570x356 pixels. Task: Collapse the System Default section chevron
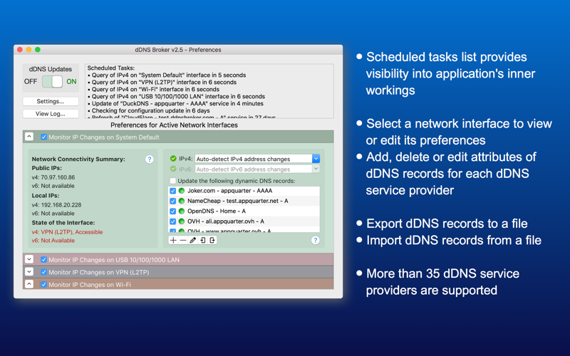pos(29,137)
